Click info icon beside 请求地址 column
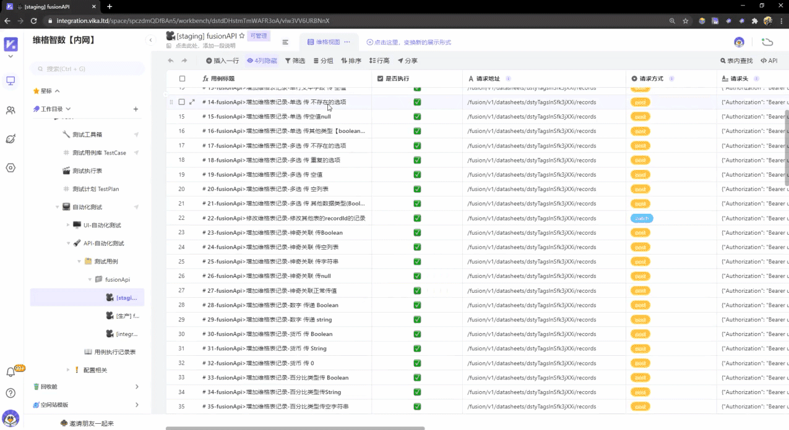 509,79
